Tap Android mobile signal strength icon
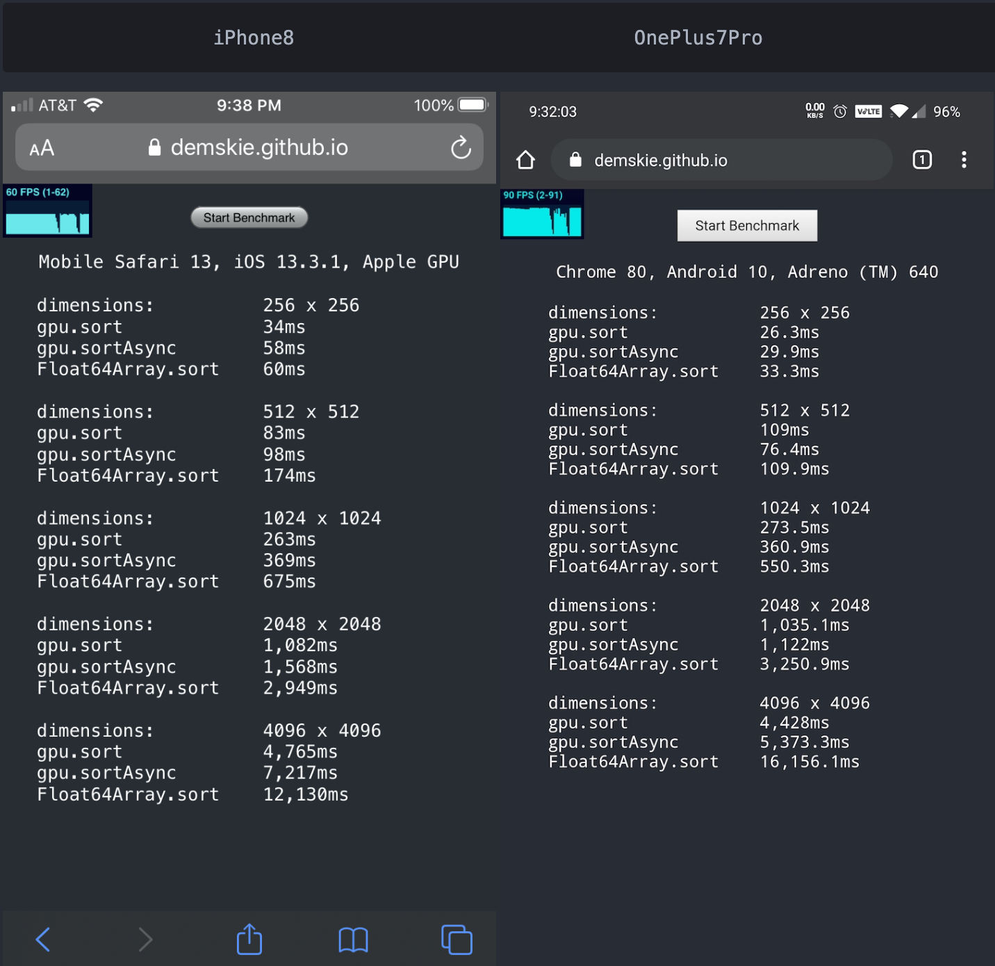The height and width of the screenshot is (966, 995). pos(919,111)
